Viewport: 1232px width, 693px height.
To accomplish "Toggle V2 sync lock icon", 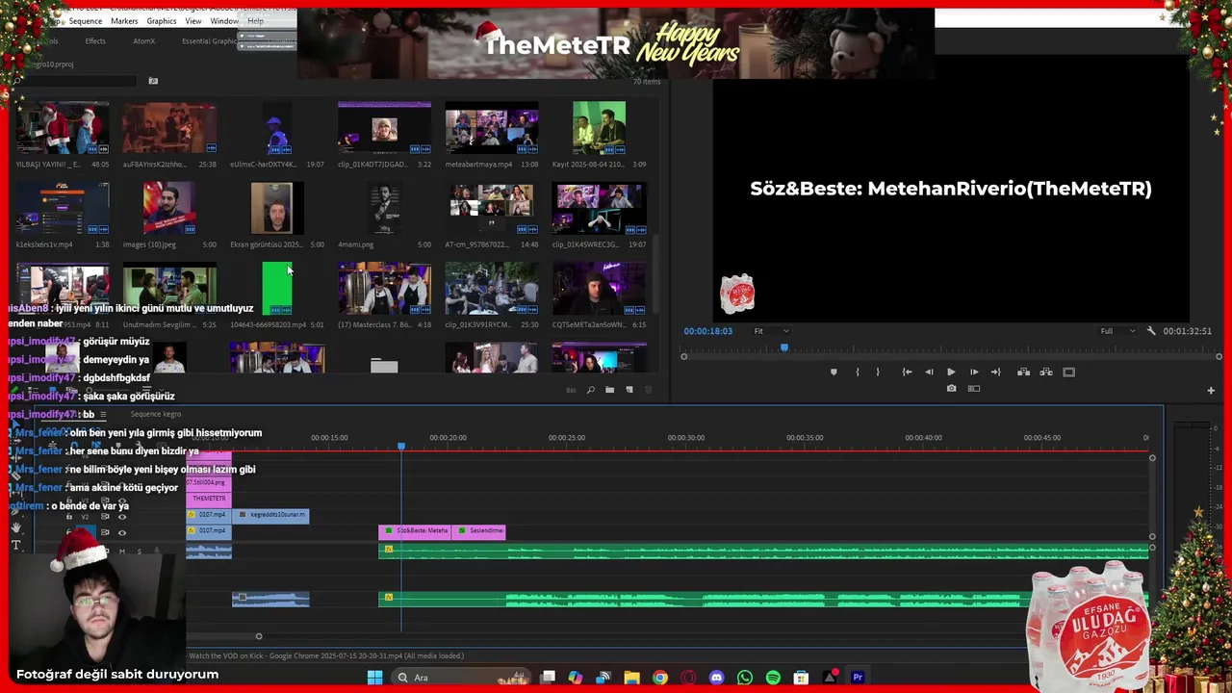I will click(x=105, y=517).
